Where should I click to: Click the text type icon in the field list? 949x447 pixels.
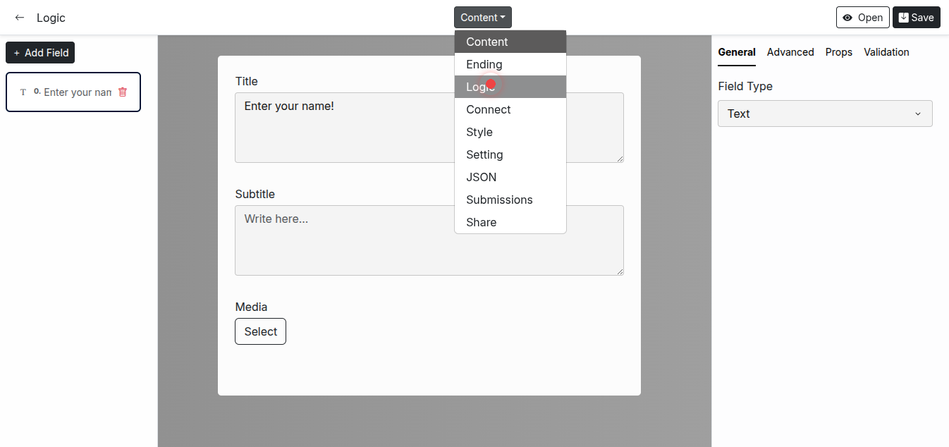coord(23,92)
